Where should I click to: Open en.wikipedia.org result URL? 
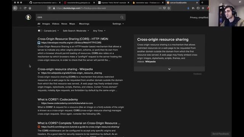71,73
